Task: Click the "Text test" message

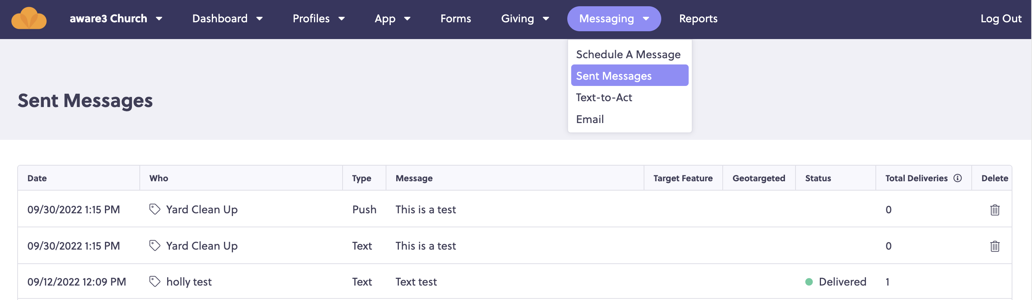Action: (416, 282)
